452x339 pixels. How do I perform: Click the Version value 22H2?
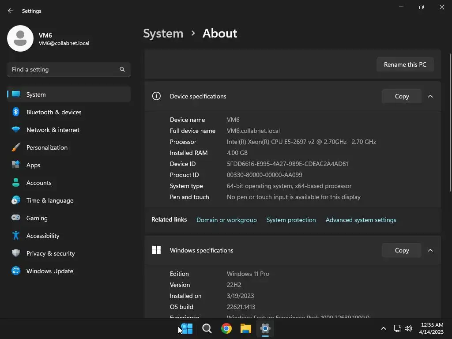pyautogui.click(x=234, y=285)
